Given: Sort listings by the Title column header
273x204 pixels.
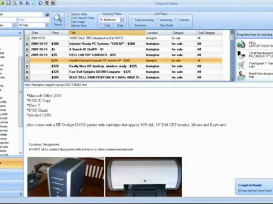Looking at the screenshot, I should pyautogui.click(x=107, y=33).
